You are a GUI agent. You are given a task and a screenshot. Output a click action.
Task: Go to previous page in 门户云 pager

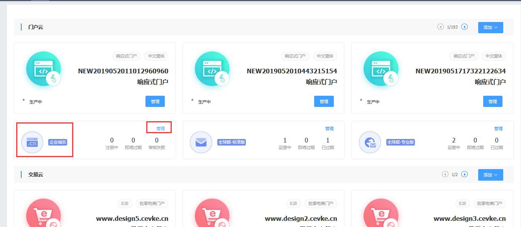point(440,27)
